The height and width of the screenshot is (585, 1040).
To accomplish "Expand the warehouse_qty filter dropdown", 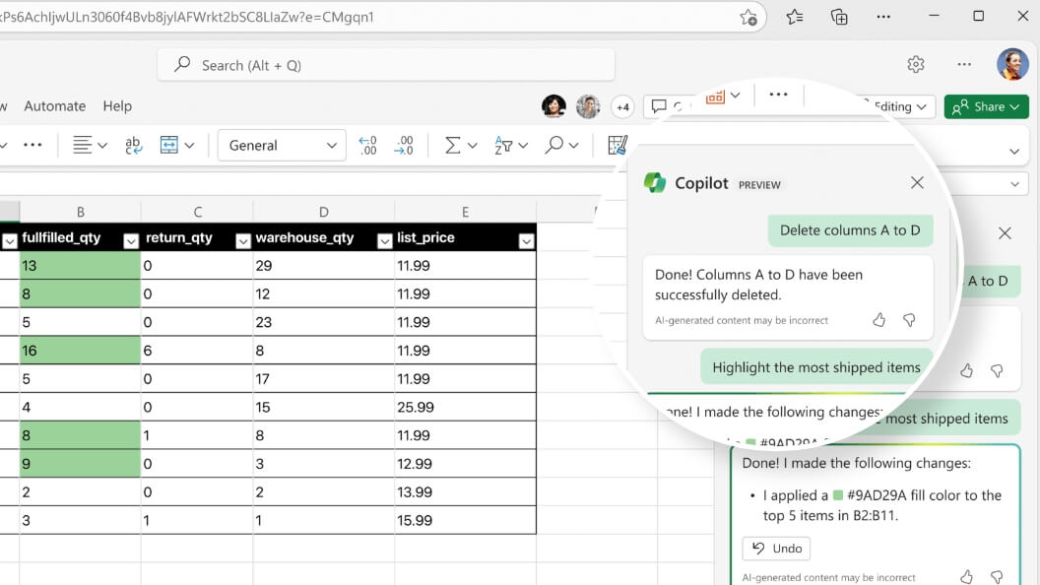I will pos(384,240).
